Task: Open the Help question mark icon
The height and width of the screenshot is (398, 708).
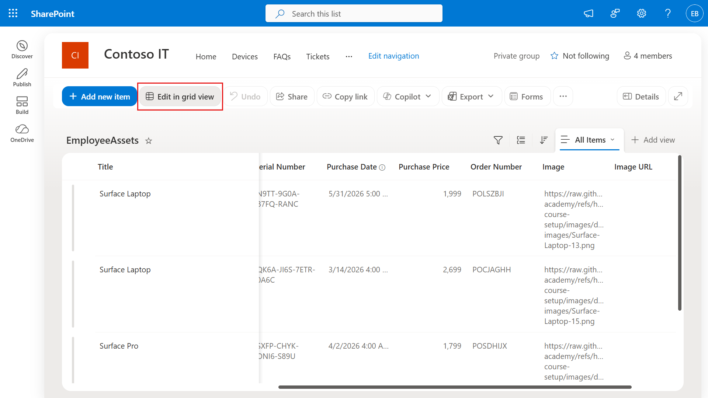Action: click(x=668, y=14)
